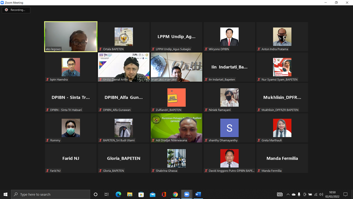Click the Windows search box

point(51,194)
